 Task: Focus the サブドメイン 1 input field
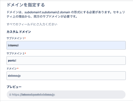66,45
